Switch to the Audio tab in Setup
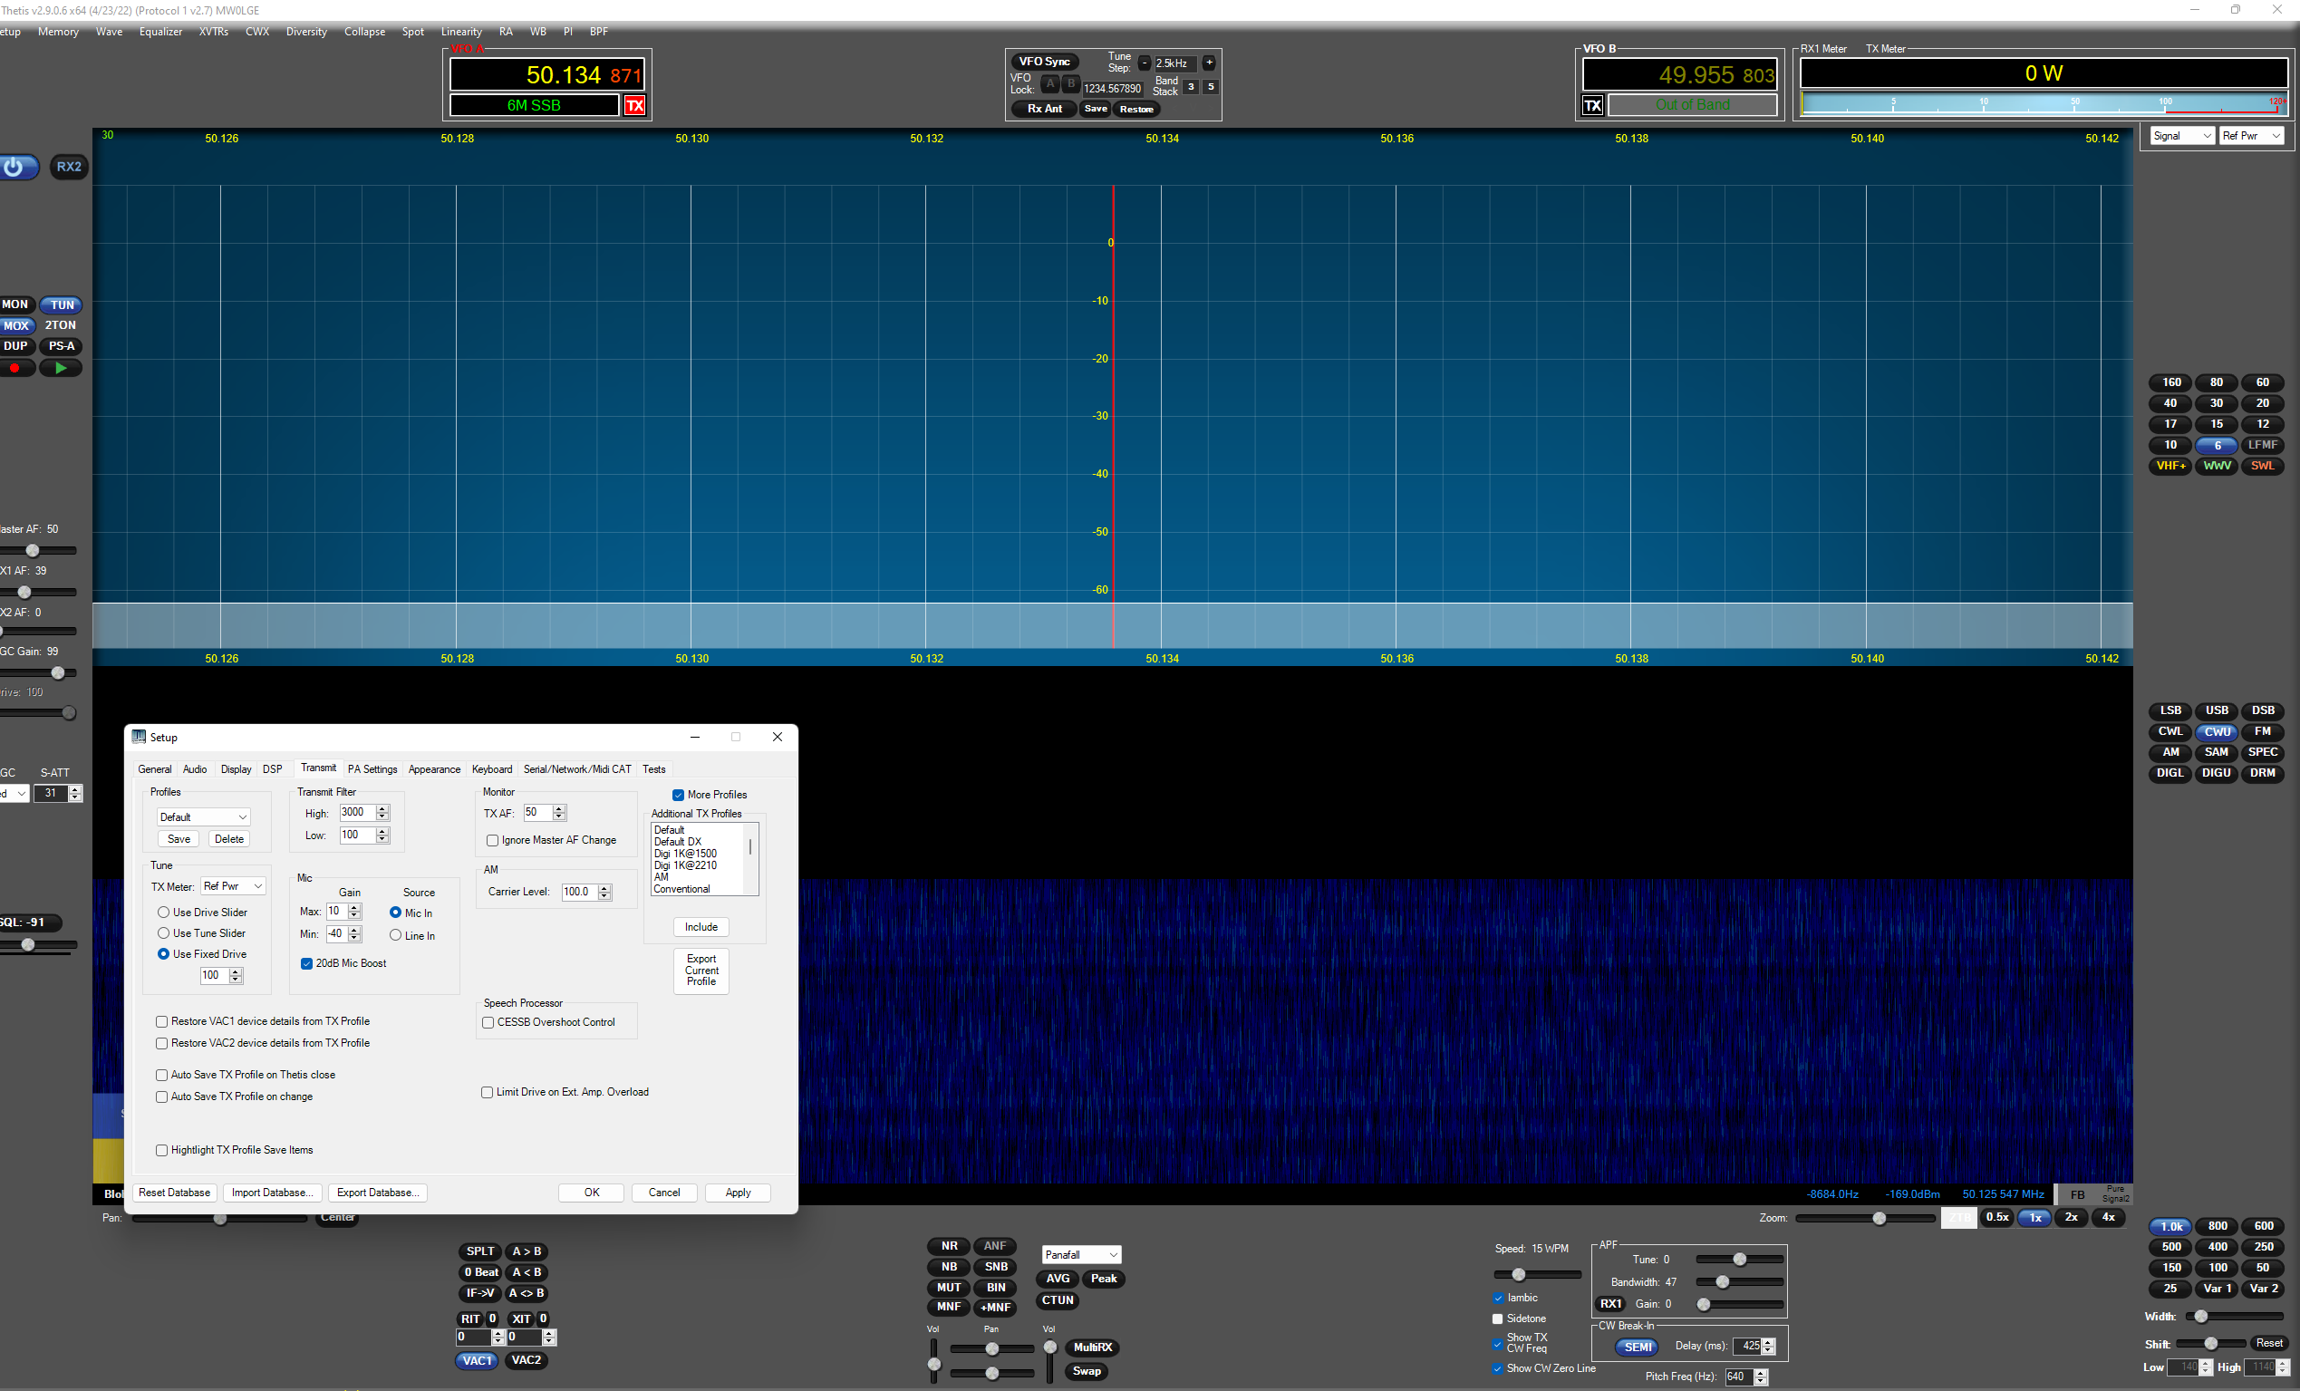 195,770
